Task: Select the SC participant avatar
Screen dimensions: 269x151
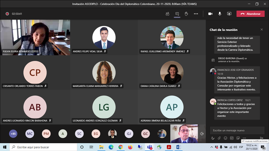Action: point(79,134)
